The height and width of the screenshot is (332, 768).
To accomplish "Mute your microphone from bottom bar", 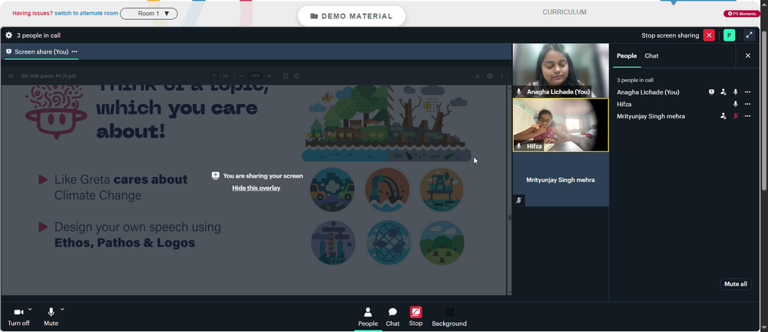I will [51, 317].
